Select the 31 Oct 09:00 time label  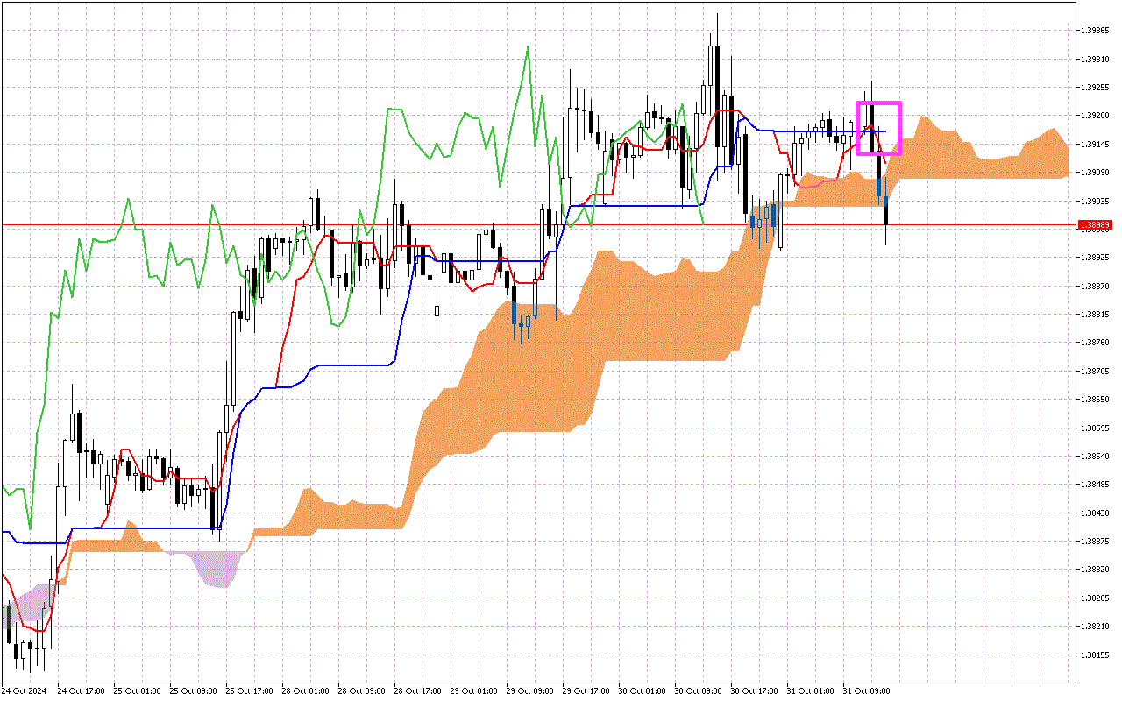[x=867, y=691]
